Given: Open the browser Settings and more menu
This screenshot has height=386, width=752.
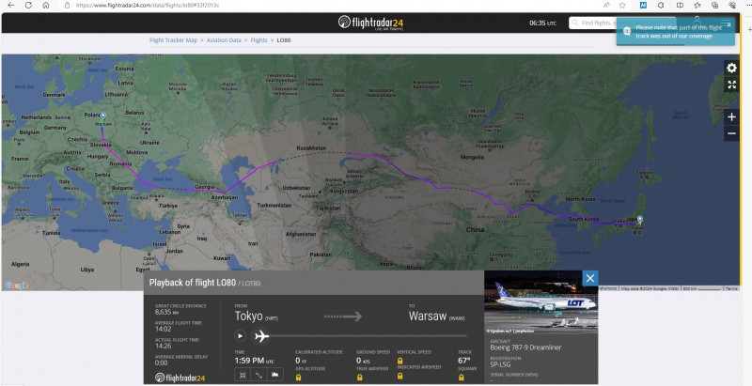Looking at the screenshot, I should tap(749, 6).
